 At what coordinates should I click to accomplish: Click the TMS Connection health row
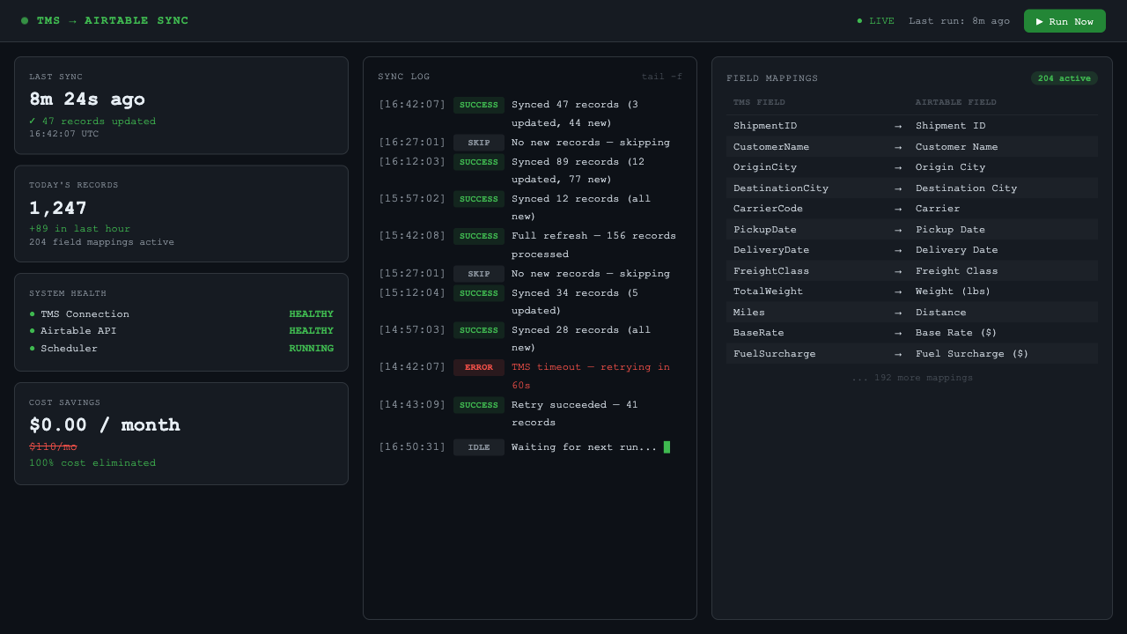click(181, 314)
